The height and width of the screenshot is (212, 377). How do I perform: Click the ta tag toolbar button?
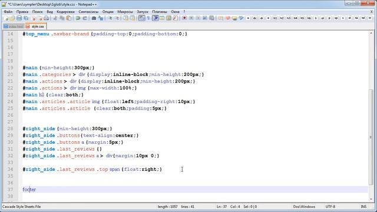pyautogui.click(x=356, y=18)
